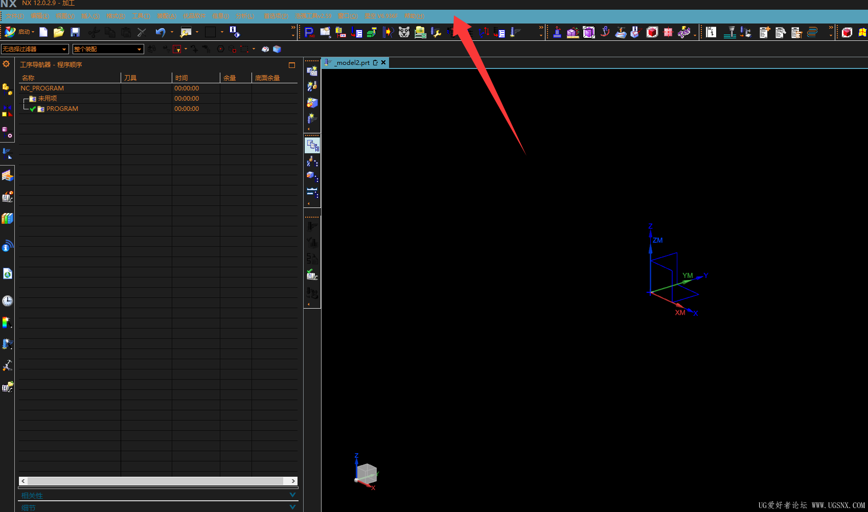Click the Create Tool icon
This screenshot has height=512, width=868.
[312, 86]
